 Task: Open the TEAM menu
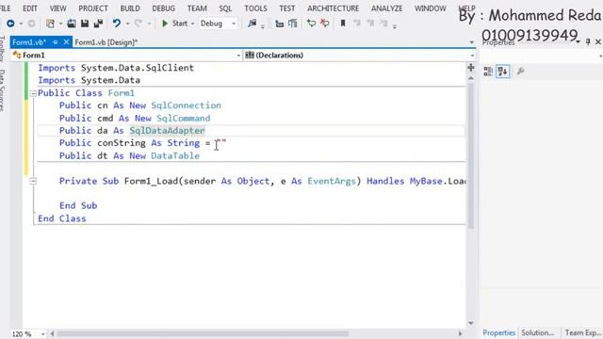(x=197, y=8)
